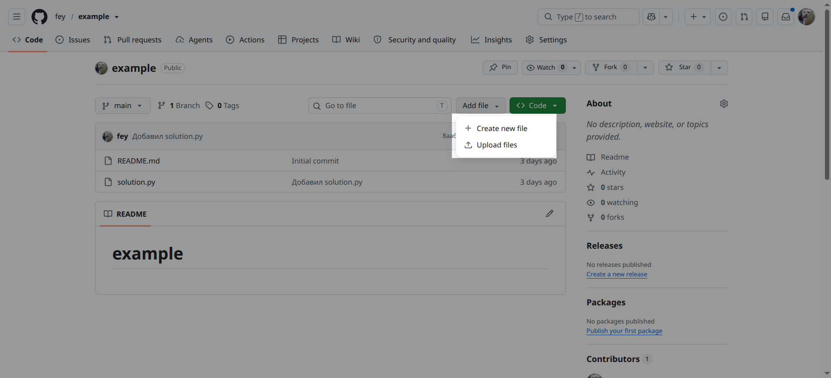Open the Wiki tab
831x378 pixels.
coord(346,40)
